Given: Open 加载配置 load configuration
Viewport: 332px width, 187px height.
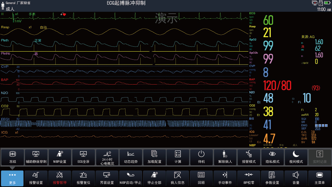Looking at the screenshot, I should pyautogui.click(x=154, y=157).
